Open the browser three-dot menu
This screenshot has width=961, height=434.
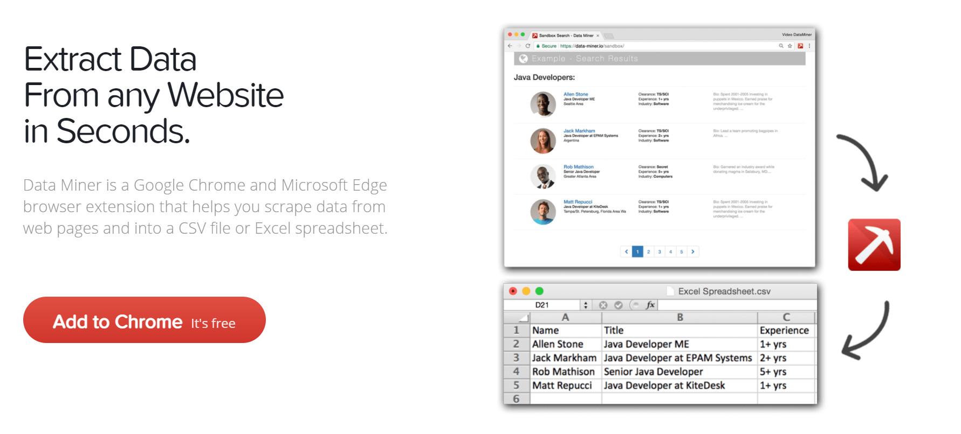pos(809,46)
